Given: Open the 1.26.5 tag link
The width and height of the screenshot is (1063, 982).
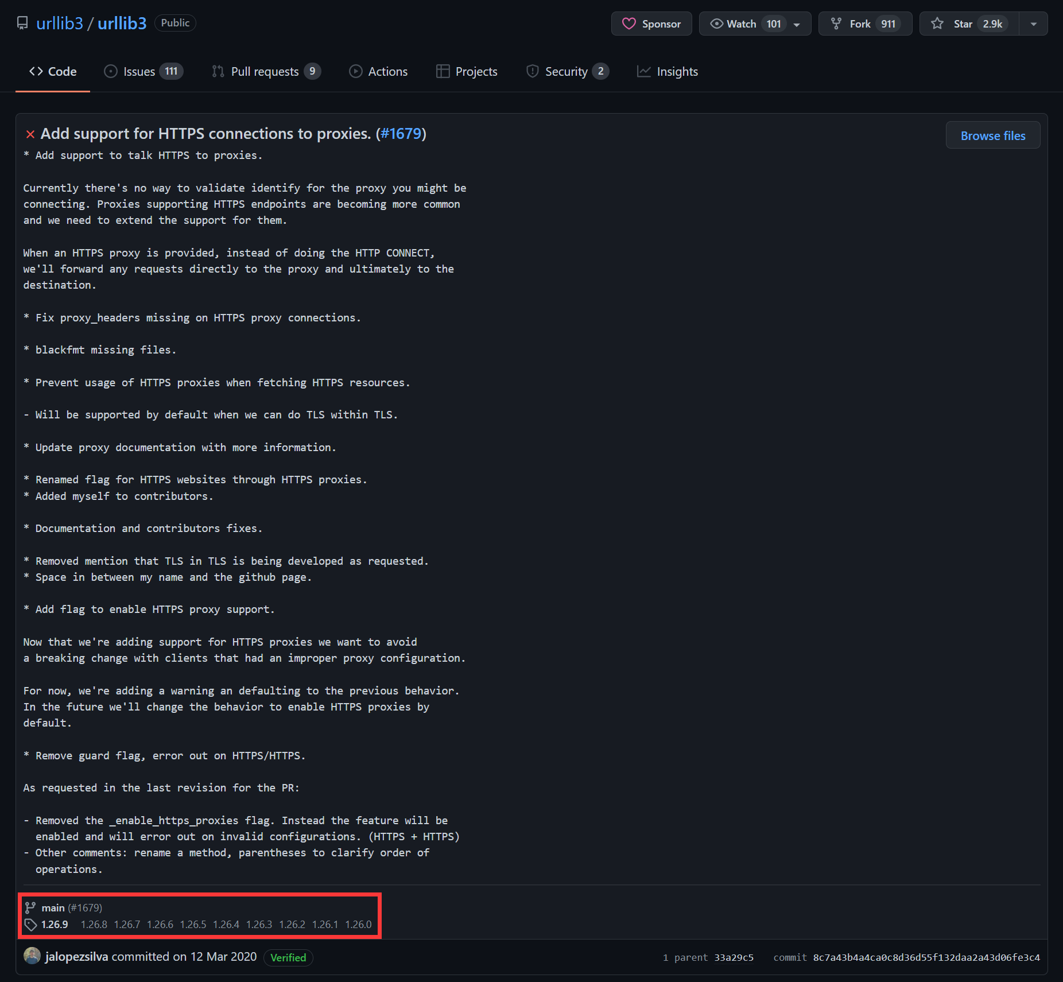Looking at the screenshot, I should 193,925.
